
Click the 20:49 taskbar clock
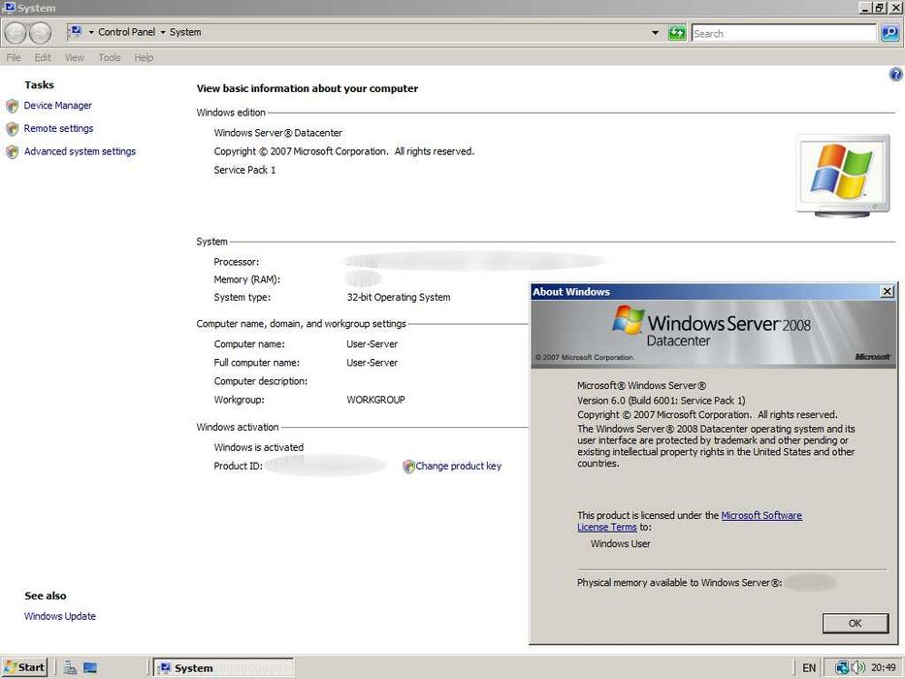click(884, 668)
